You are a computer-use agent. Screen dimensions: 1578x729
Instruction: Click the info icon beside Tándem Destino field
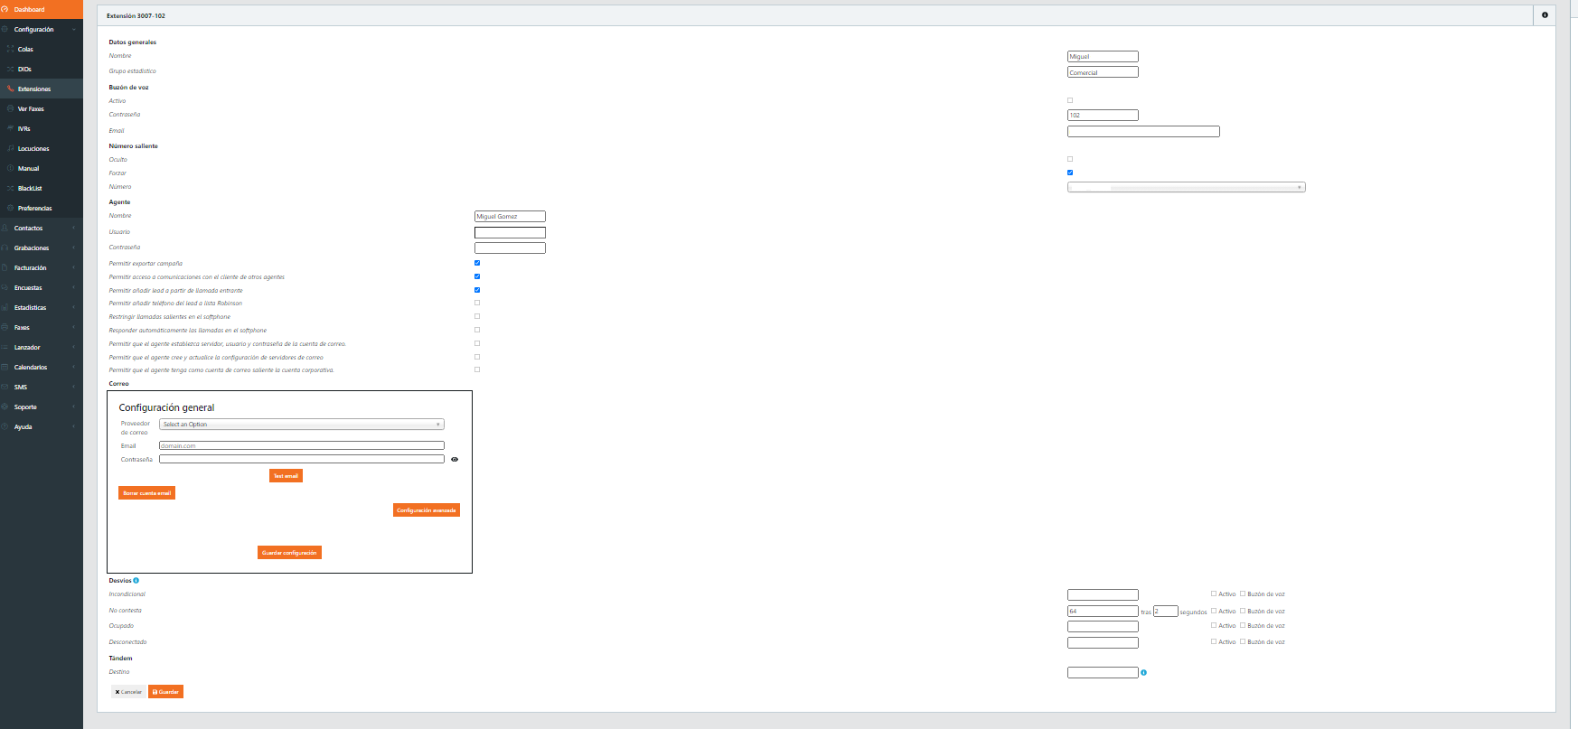(x=1143, y=673)
